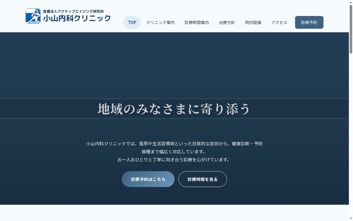Go to 診療時間案内 in navigation

tap(197, 23)
